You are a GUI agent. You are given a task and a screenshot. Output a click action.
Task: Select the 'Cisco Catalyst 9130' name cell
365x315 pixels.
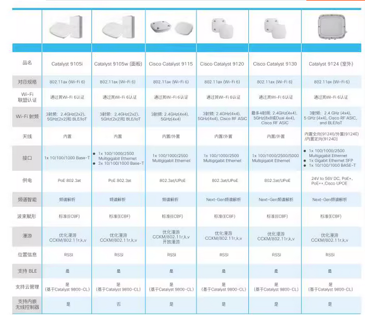[x=275, y=64]
